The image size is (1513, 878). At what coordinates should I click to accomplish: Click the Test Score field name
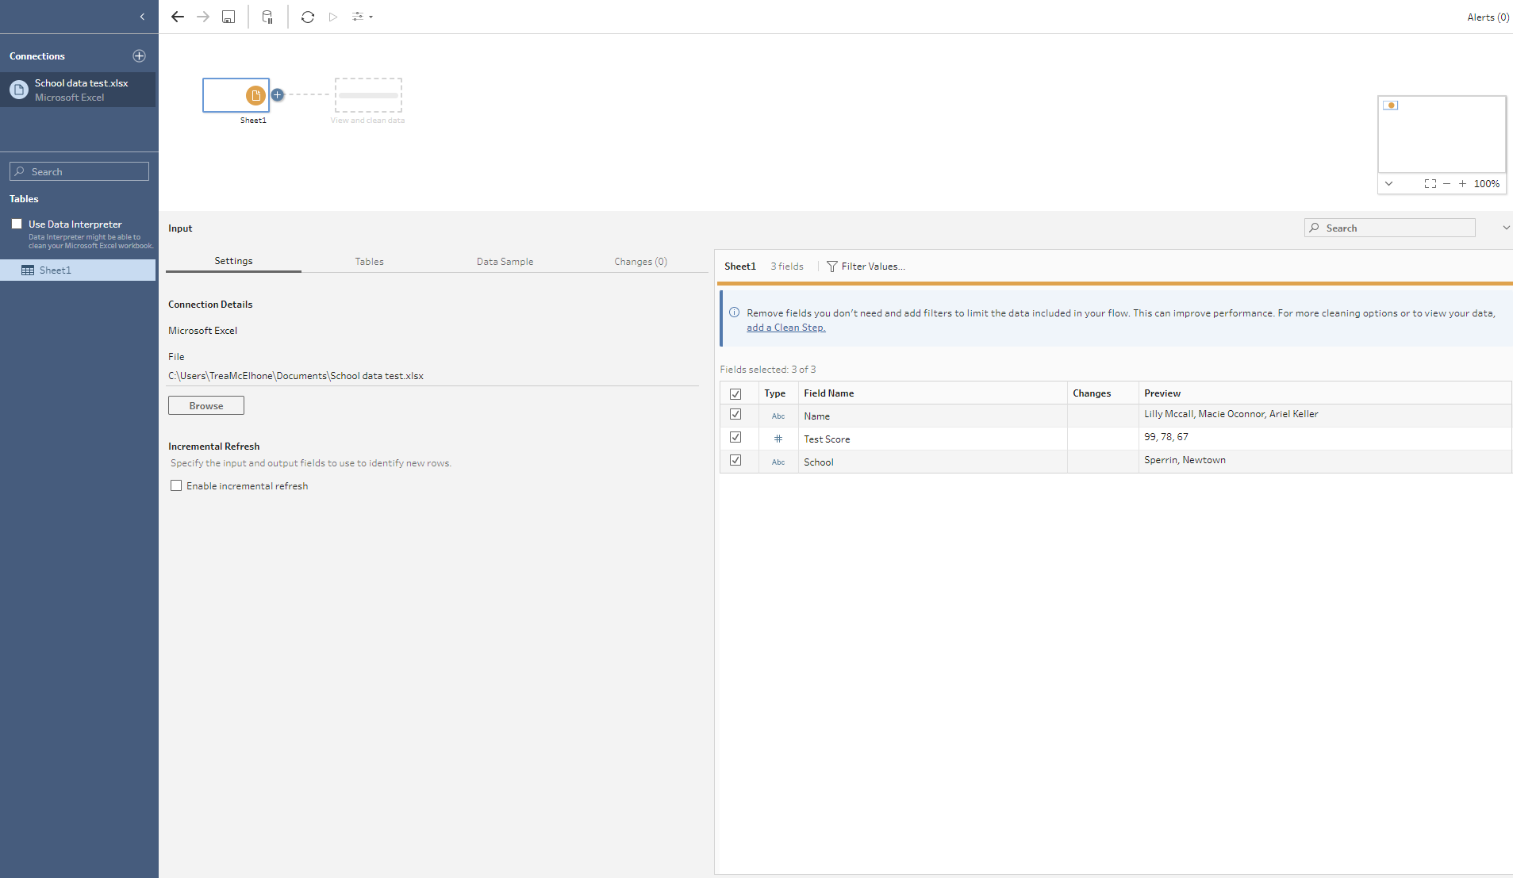[x=827, y=439]
